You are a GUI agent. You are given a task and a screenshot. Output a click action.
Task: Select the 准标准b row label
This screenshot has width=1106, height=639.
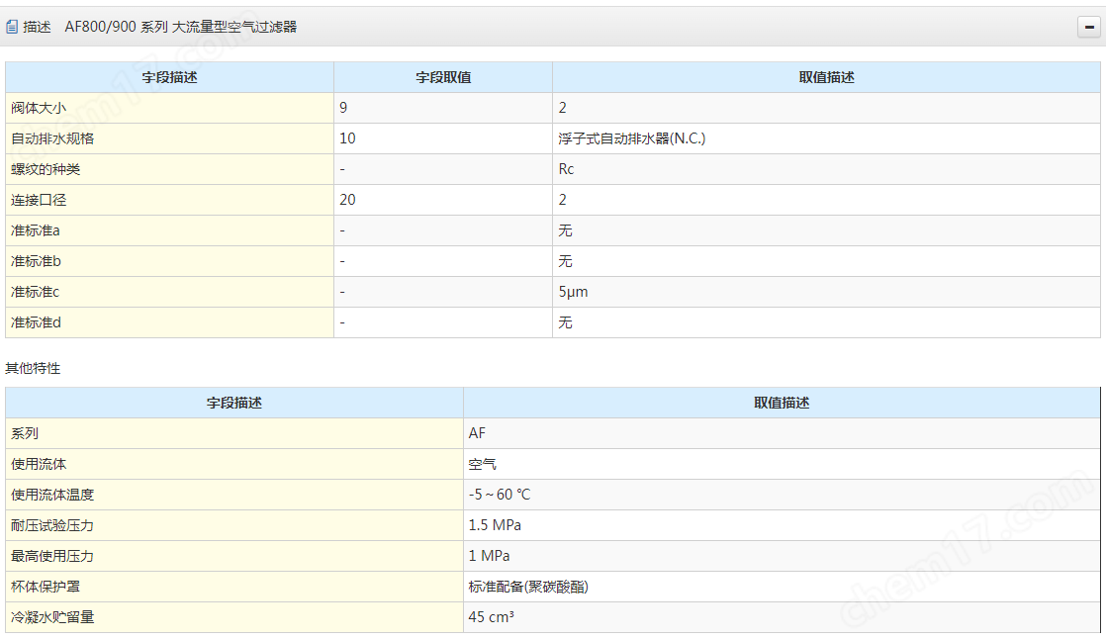tap(36, 261)
